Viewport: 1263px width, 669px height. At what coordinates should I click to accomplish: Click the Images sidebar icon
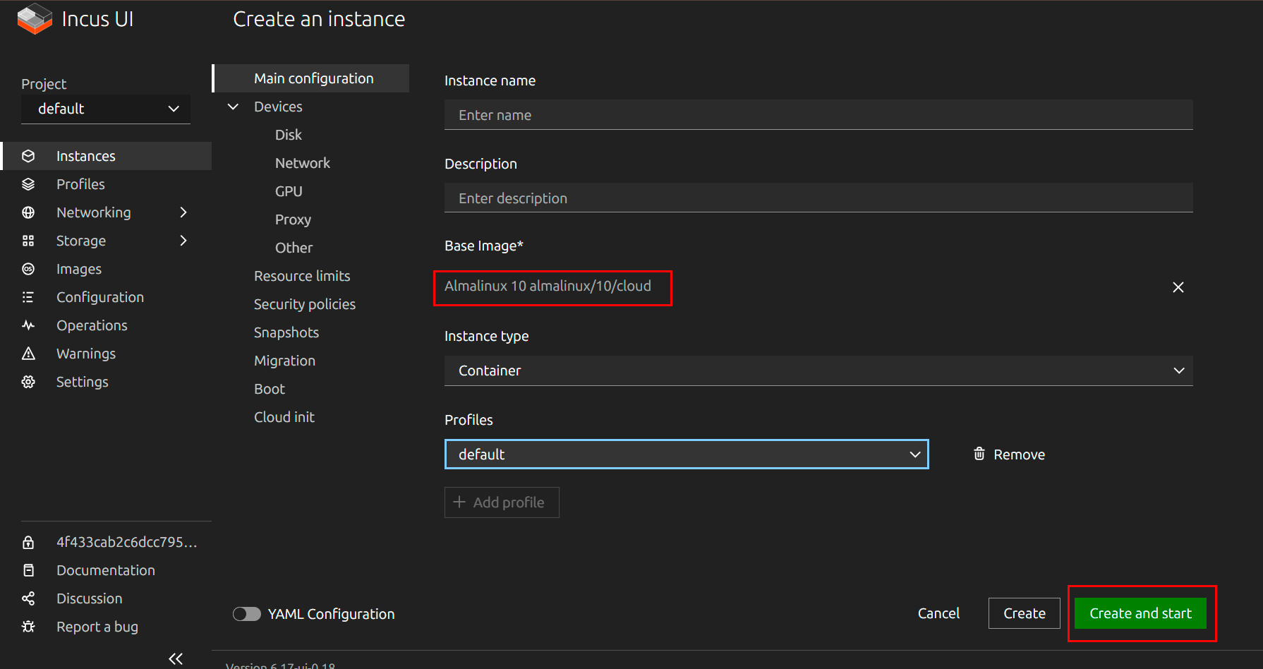tap(28, 269)
